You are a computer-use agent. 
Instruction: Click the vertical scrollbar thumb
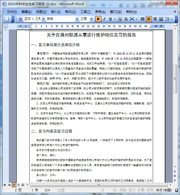click(175, 79)
